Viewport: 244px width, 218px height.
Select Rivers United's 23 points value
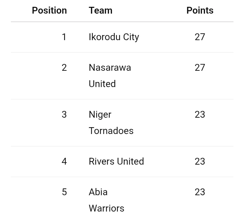point(200,162)
